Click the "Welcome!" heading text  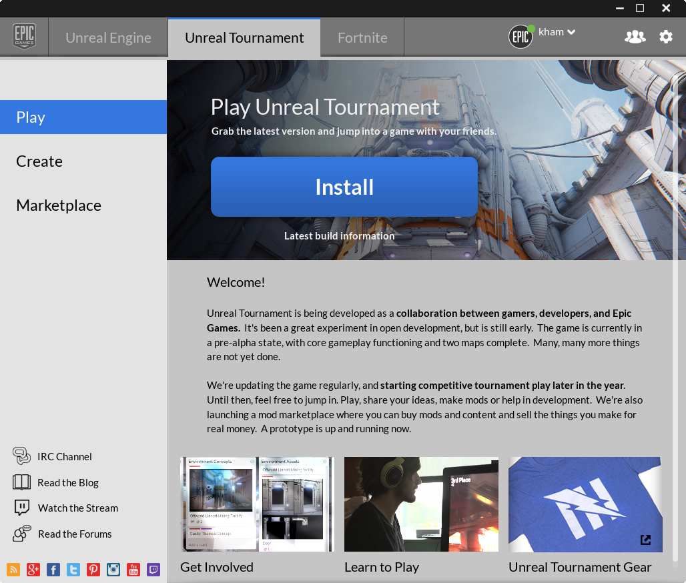[x=236, y=283]
